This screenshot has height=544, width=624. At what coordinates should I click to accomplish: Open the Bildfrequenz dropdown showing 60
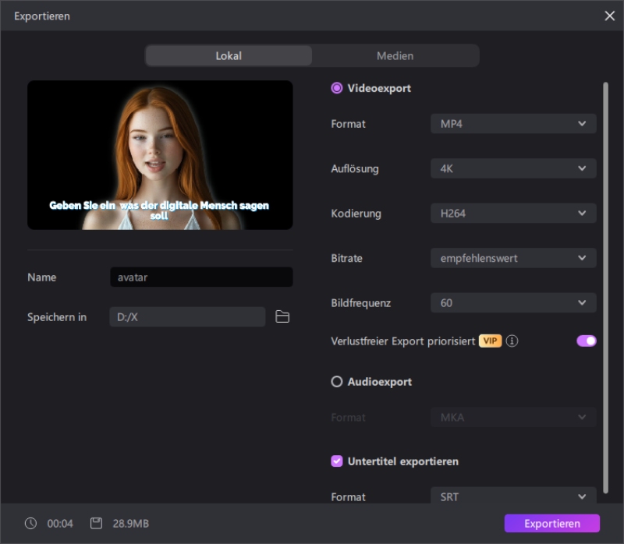[x=513, y=302]
